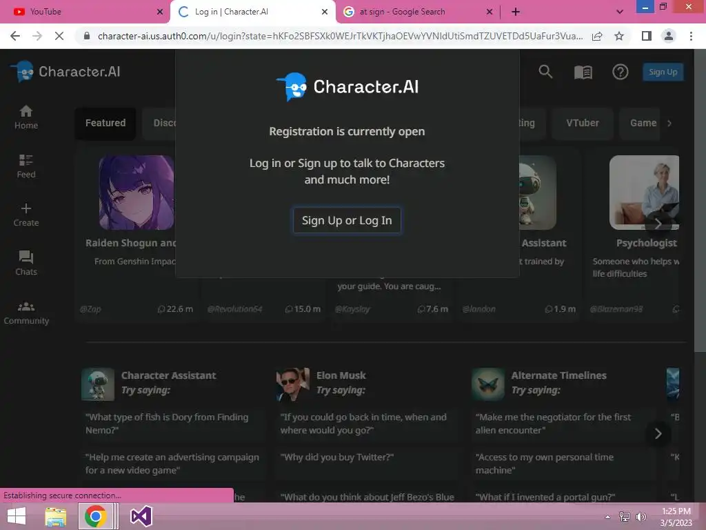Click the @Zap creator handle

90,309
